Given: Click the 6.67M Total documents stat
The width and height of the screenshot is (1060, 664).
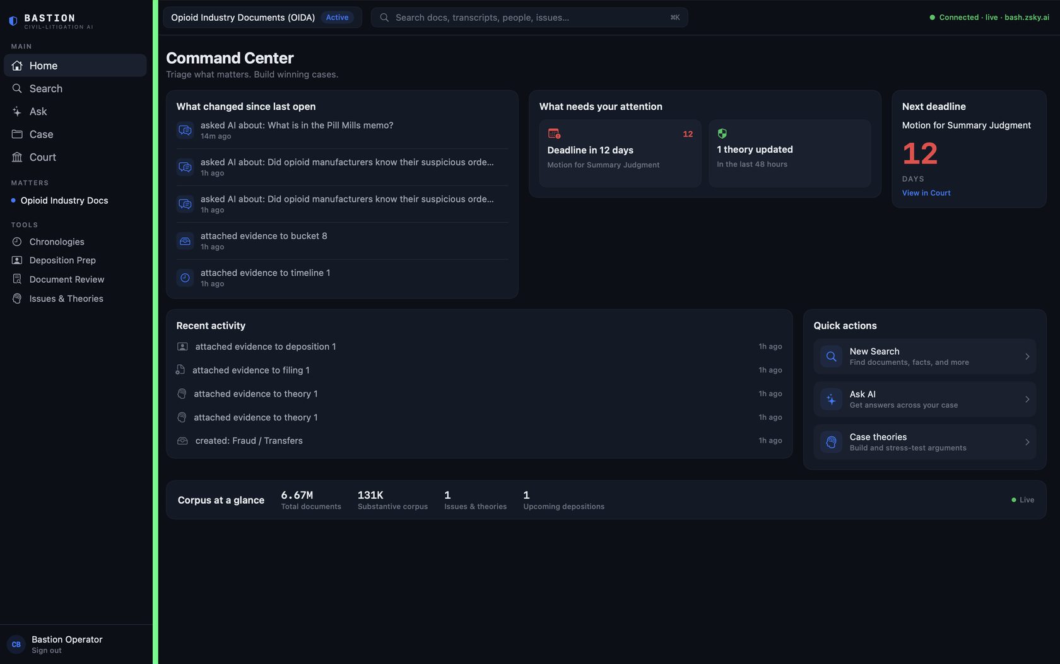Looking at the screenshot, I should click(x=311, y=500).
